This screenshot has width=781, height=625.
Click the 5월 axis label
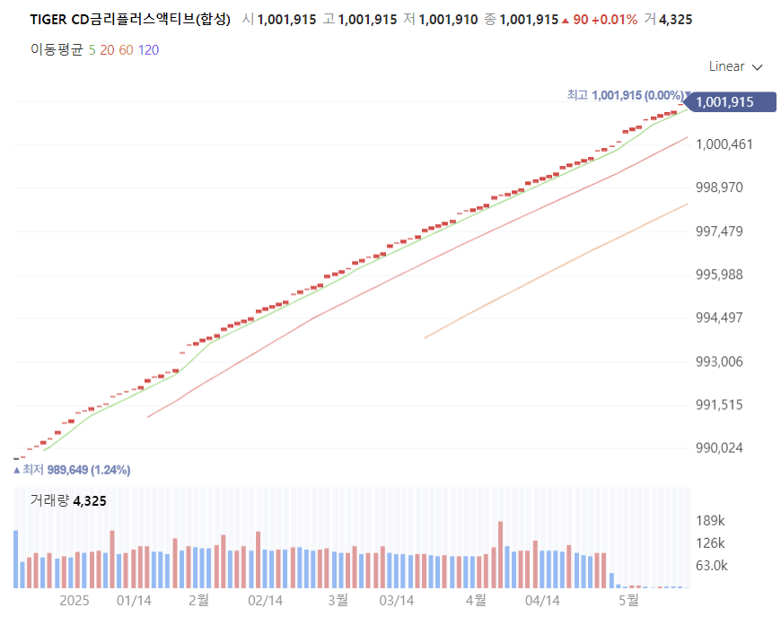(630, 601)
